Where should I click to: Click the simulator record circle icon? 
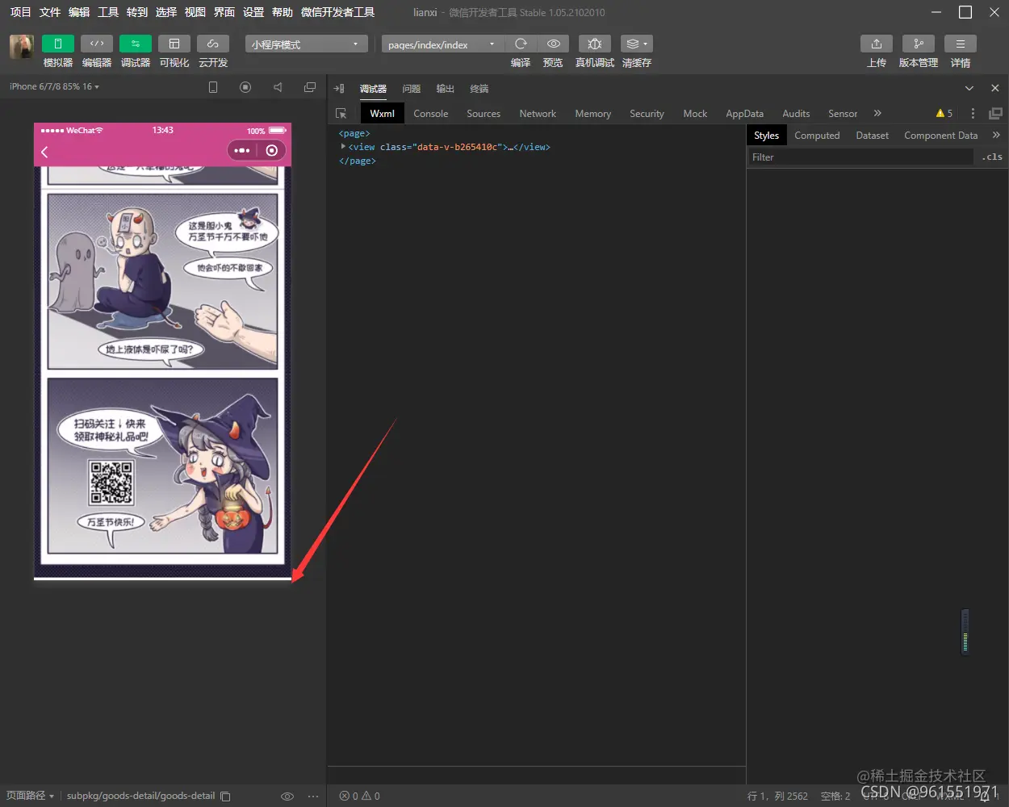pos(245,87)
